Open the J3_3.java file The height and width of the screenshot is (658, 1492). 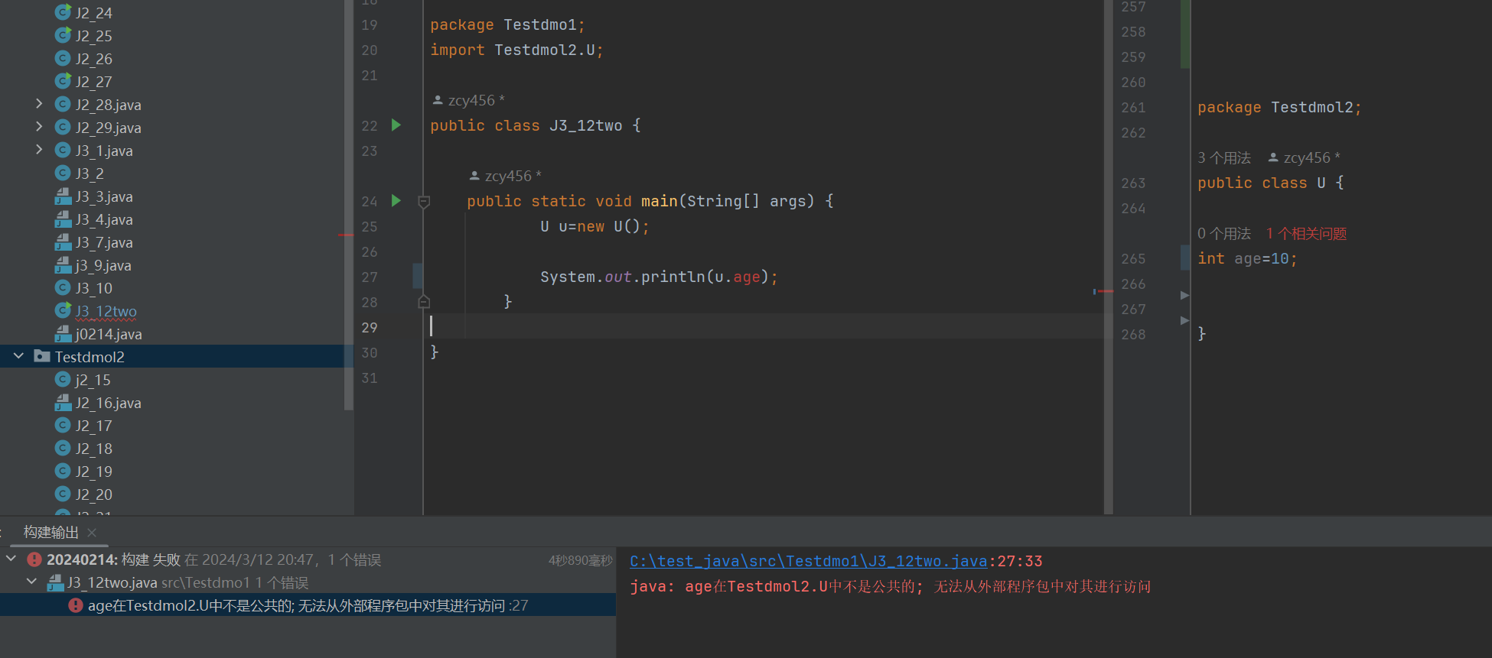[x=104, y=196]
